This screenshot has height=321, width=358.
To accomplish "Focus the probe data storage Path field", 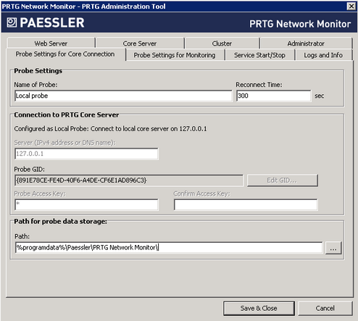I will point(169,248).
